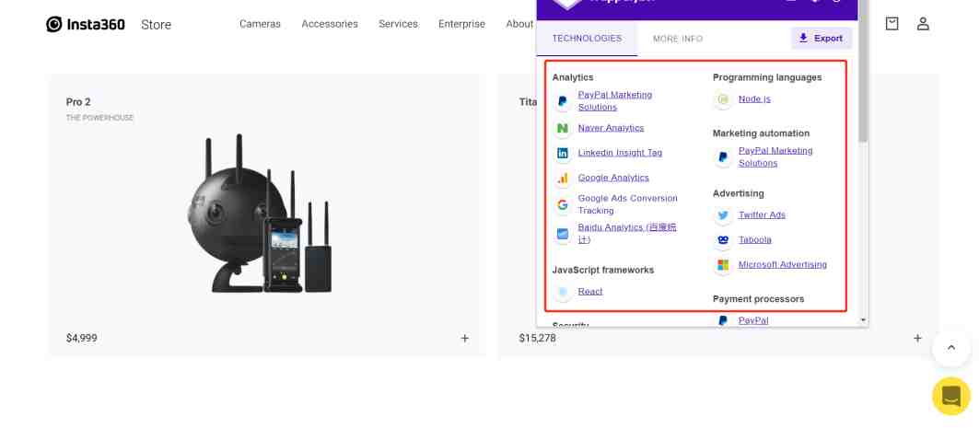Click the popup scrollbar down arrow

tap(863, 320)
